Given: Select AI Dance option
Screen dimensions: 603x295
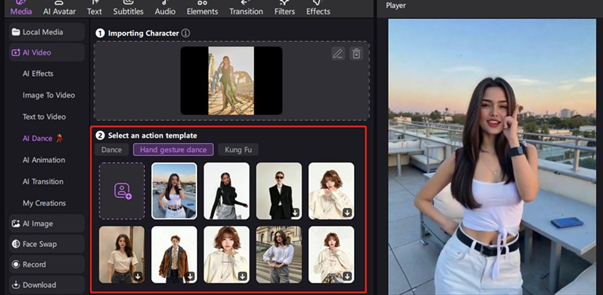Looking at the screenshot, I should tap(42, 138).
